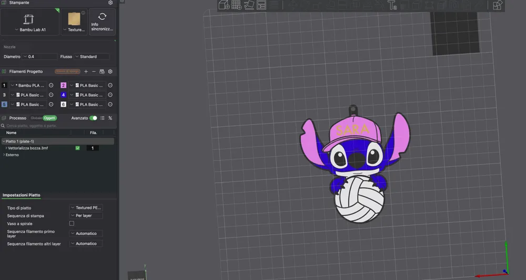Click filament 5 light blue color swatch

[x=4, y=104]
